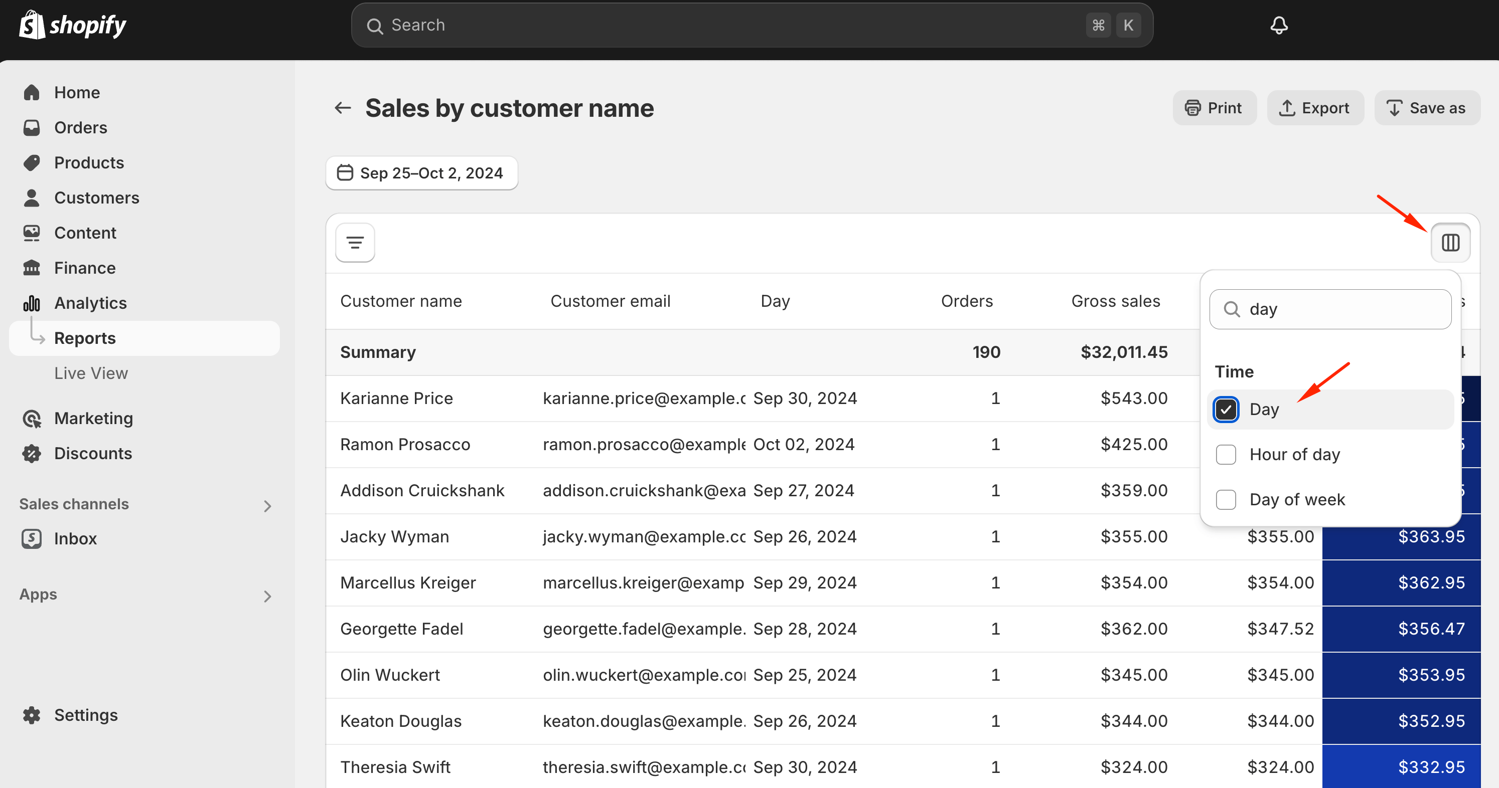
Task: Expand the Apps section
Action: pos(268,595)
